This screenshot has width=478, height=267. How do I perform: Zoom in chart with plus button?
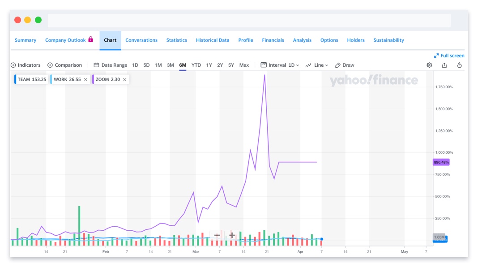tap(232, 235)
